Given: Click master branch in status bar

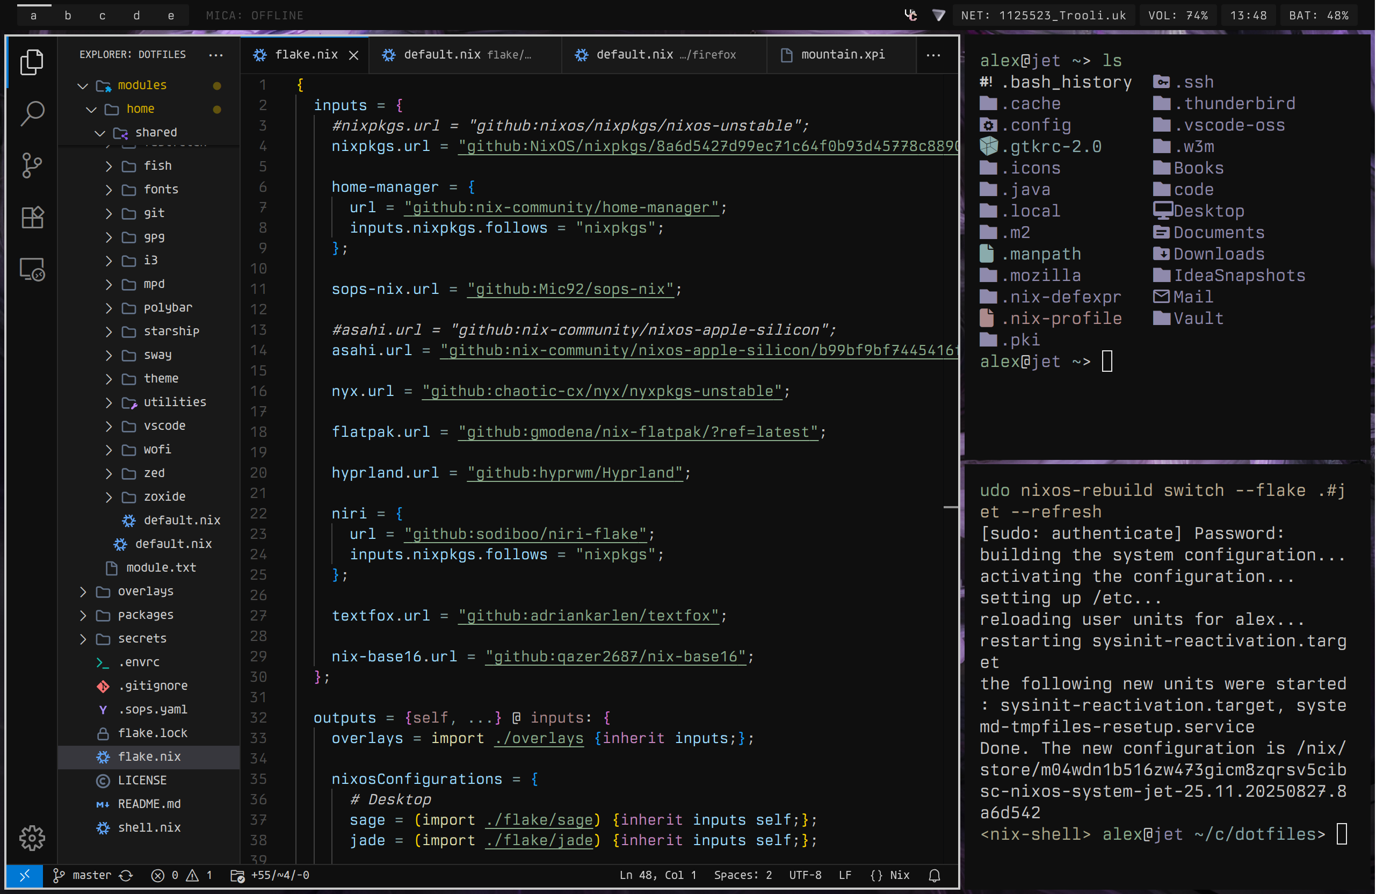Looking at the screenshot, I should pos(90,875).
